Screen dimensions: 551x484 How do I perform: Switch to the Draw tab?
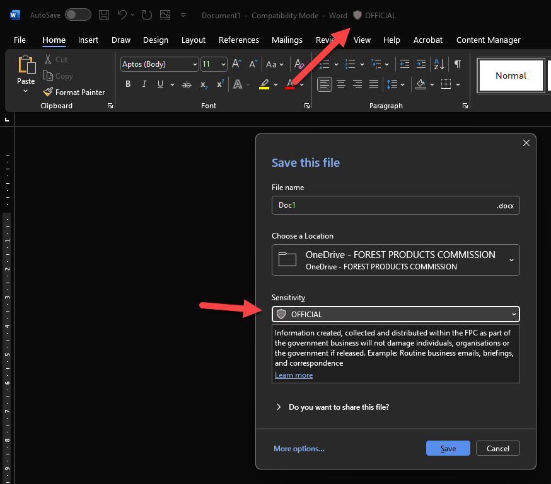[121, 40]
